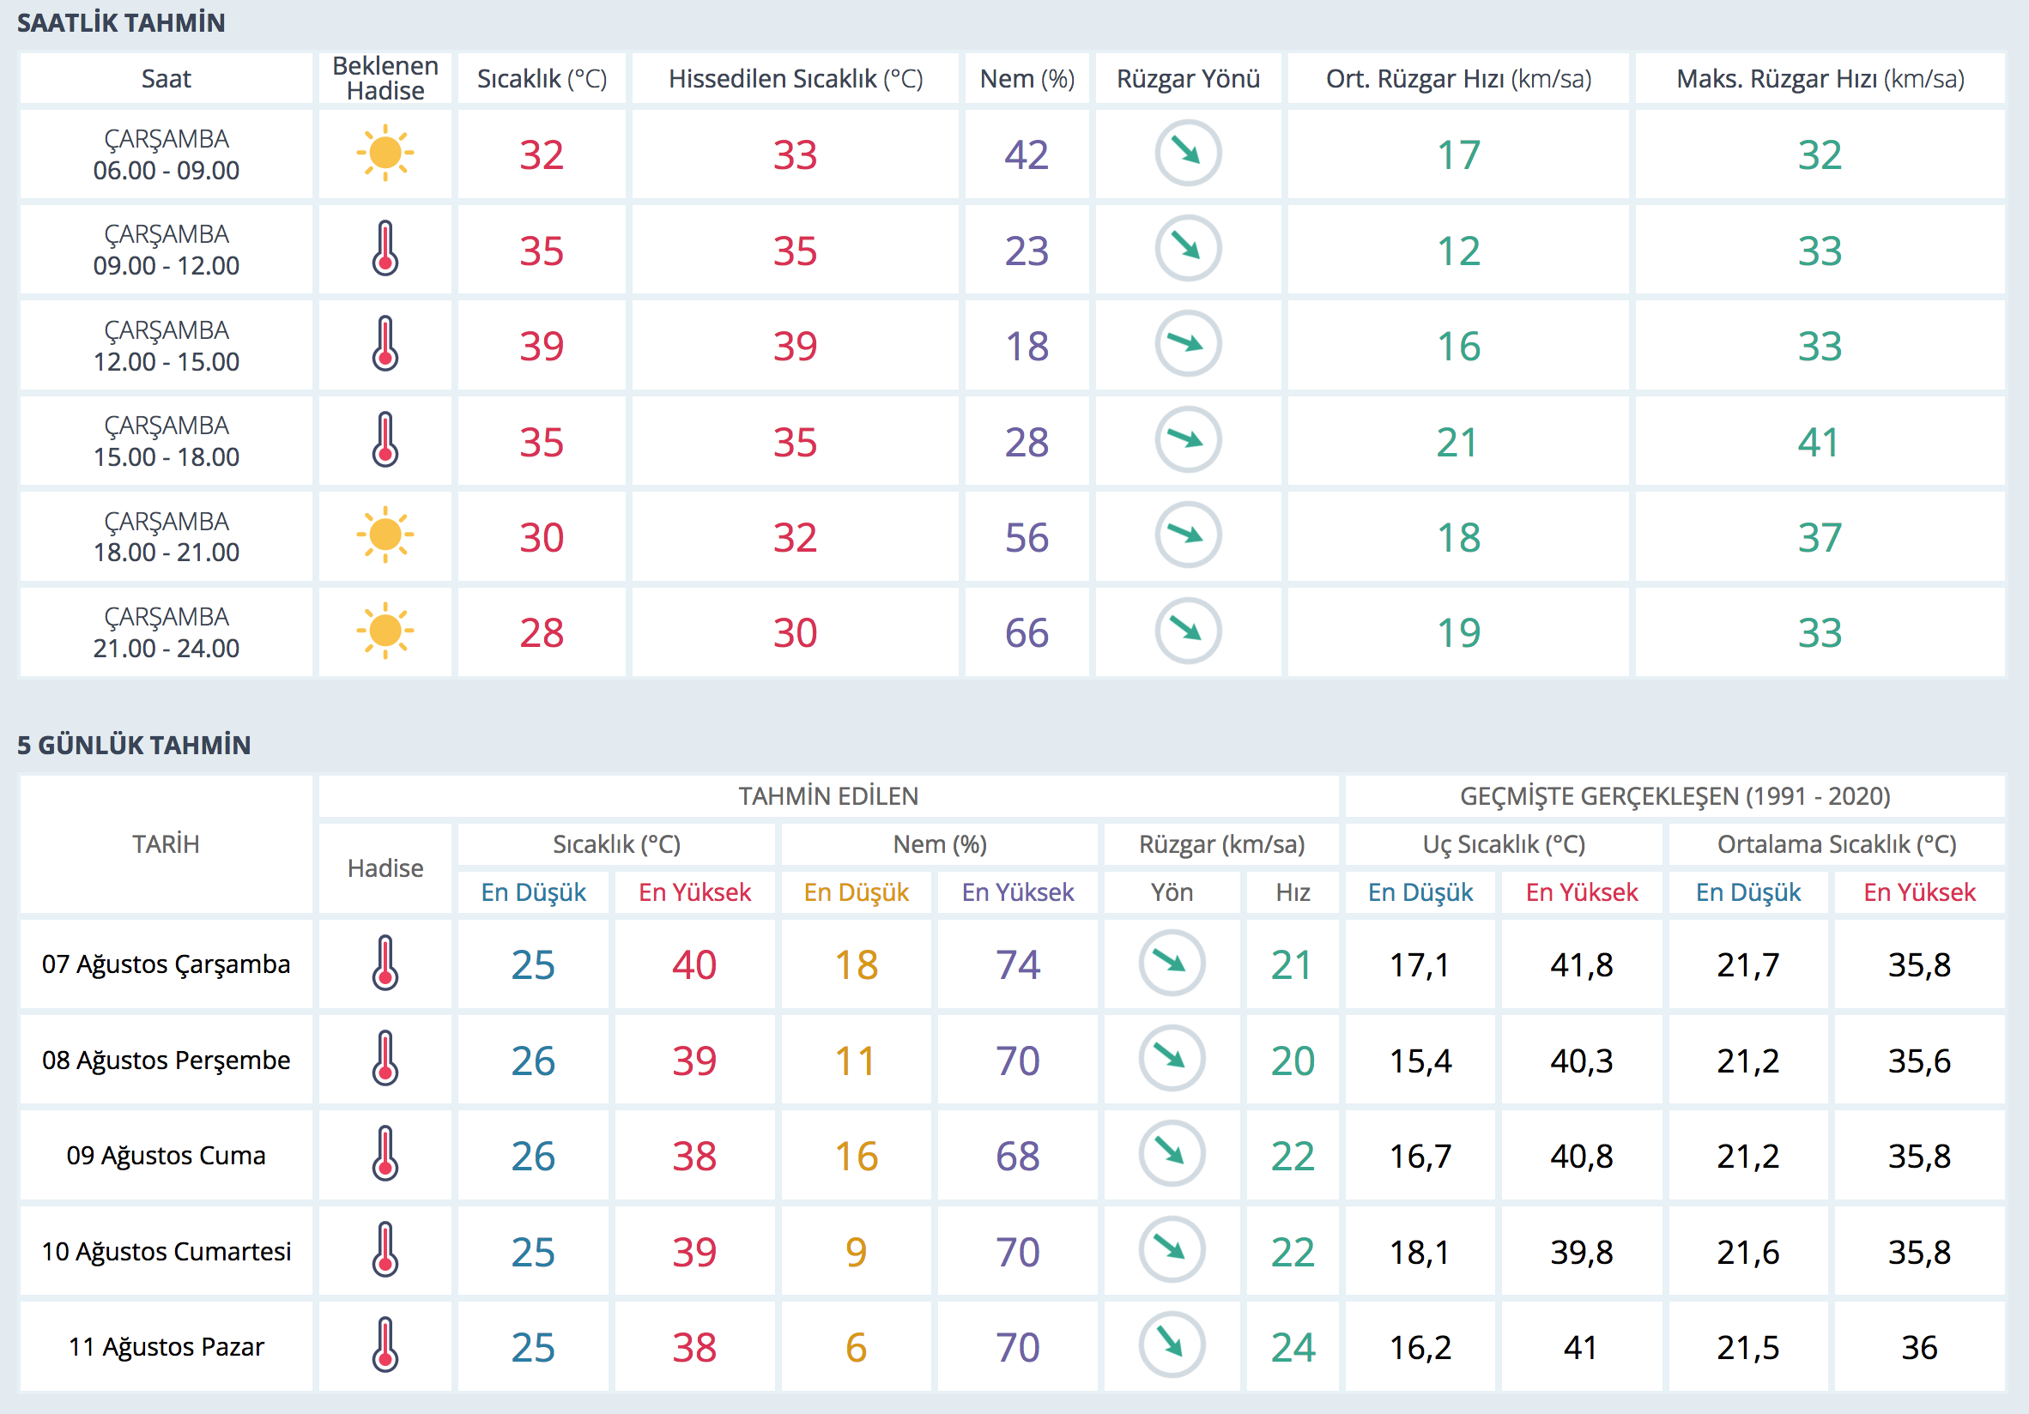Click wind direction icon for 21.00 - 24.00
The height and width of the screenshot is (1414, 2029).
coord(1188,631)
